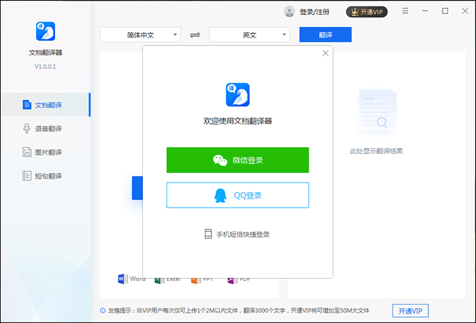Select the 图片翻译 sidebar tab
Screen dimensions: 476x323
pyautogui.click(x=46, y=152)
